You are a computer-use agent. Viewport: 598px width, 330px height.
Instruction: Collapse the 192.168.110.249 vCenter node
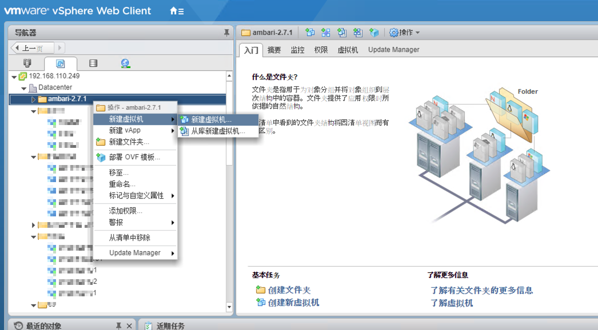[14, 77]
